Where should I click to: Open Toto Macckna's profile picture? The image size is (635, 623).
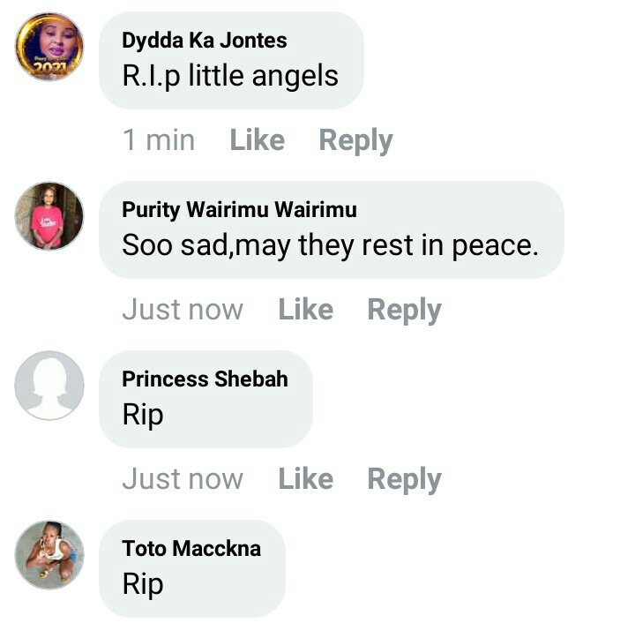(49, 554)
